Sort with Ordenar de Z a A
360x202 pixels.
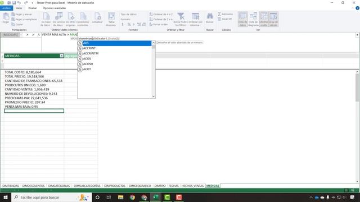(x=161, y=19)
